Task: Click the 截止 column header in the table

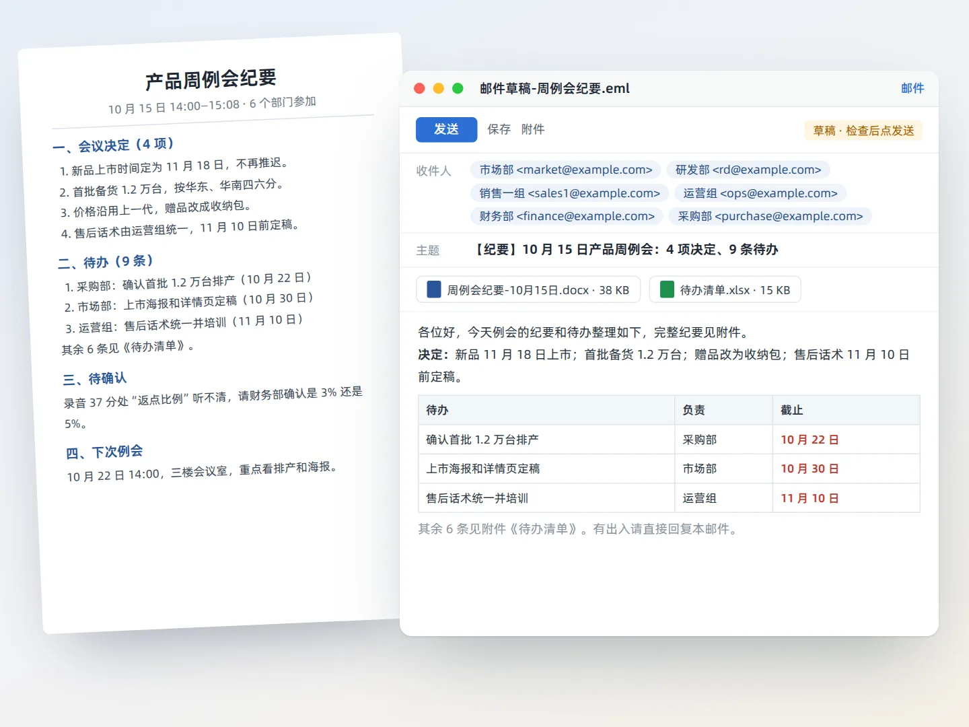Action: point(847,410)
